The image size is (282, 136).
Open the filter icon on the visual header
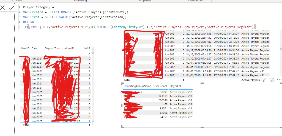point(264,80)
